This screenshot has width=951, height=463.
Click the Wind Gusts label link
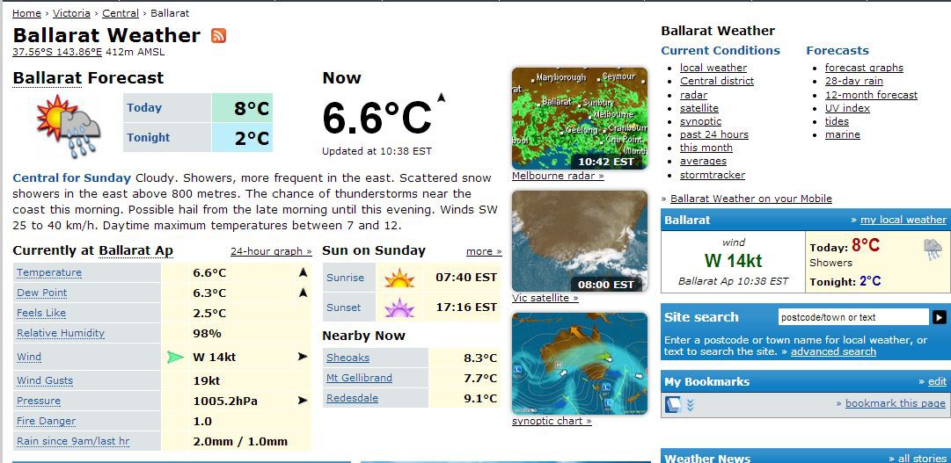point(45,380)
